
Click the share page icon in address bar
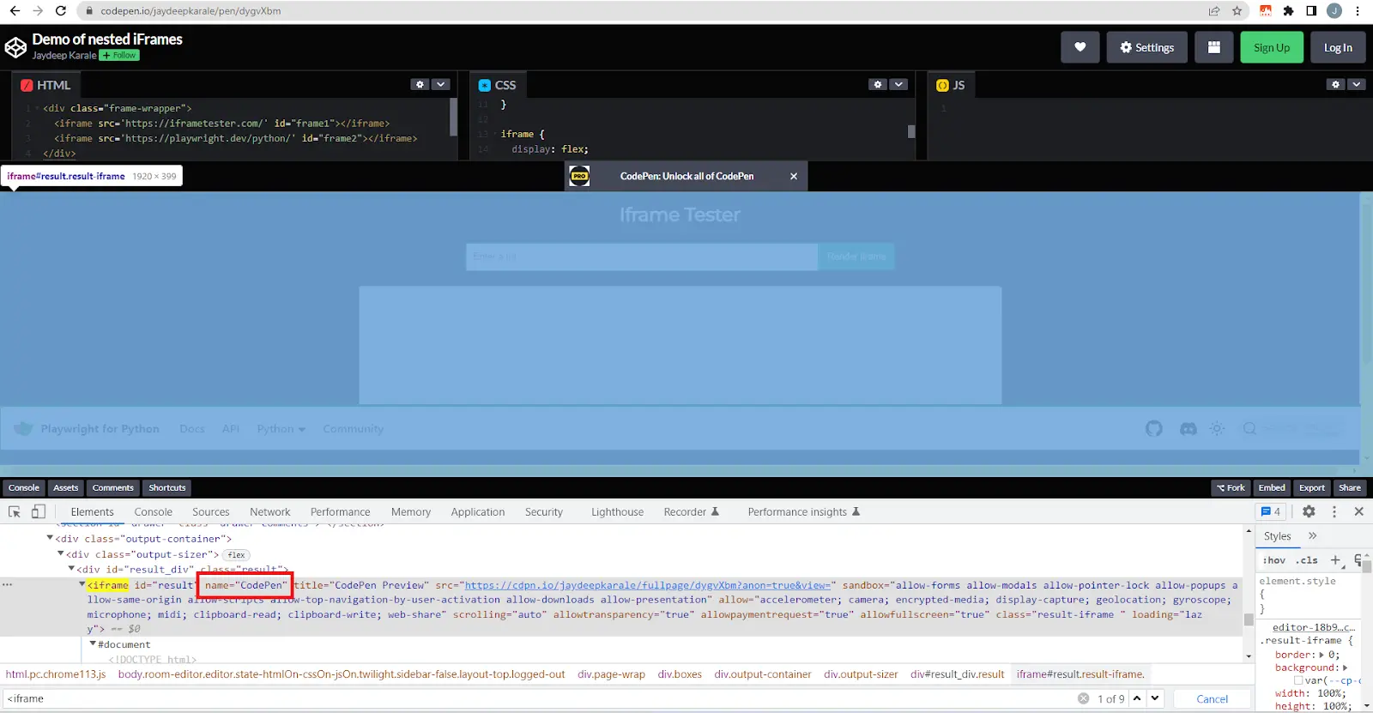(1214, 11)
